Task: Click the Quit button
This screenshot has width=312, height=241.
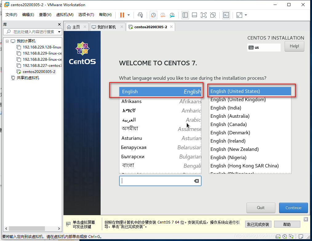Action: click(261, 208)
